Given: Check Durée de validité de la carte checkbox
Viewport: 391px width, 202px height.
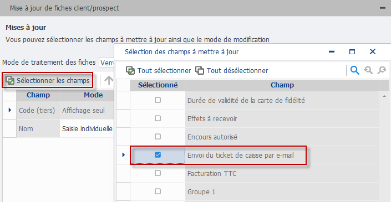Looking at the screenshot, I should click(158, 100).
